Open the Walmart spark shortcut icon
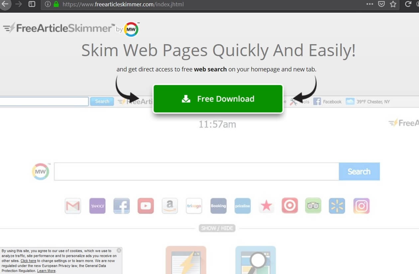The height and width of the screenshot is (274, 419). coord(337,206)
